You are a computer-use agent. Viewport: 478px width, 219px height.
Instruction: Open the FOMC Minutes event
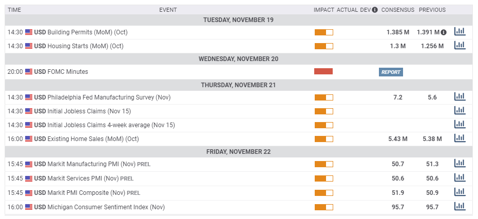(x=68, y=72)
